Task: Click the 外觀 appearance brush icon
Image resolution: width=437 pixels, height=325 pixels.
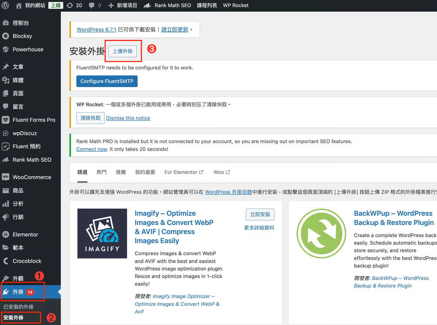Action: (6, 278)
